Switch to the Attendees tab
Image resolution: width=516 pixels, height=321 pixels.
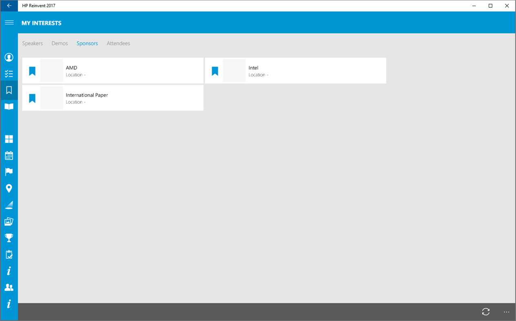click(x=118, y=43)
